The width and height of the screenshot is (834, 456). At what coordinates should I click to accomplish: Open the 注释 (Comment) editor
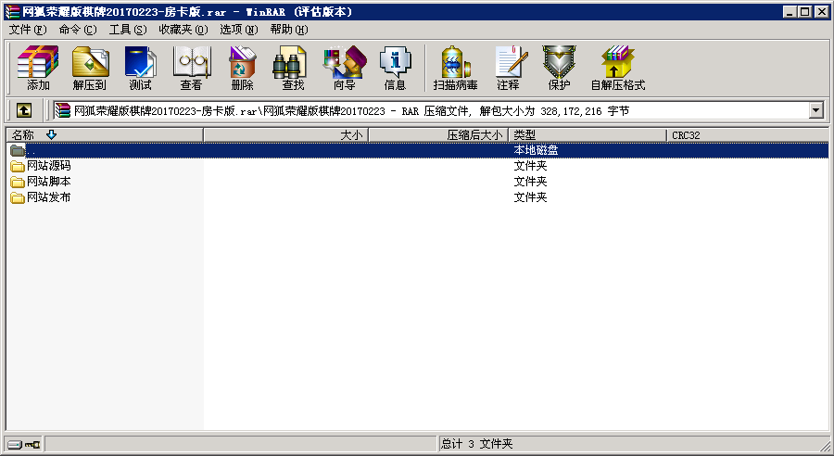[508, 69]
